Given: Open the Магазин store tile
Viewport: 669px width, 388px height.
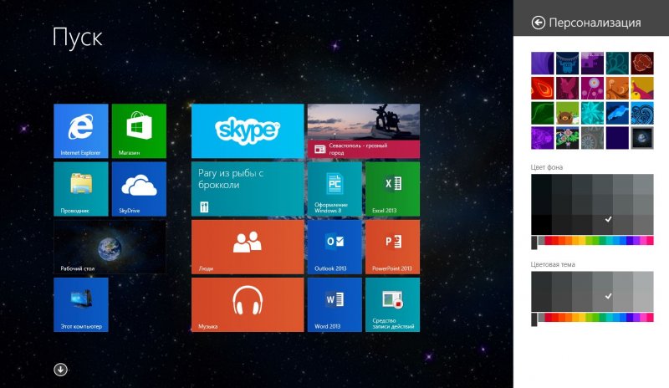Looking at the screenshot, I should click(139, 131).
